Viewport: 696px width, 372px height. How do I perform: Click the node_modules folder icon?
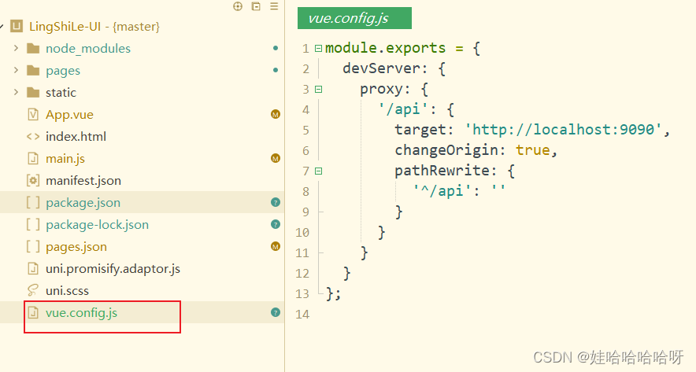[x=33, y=48]
